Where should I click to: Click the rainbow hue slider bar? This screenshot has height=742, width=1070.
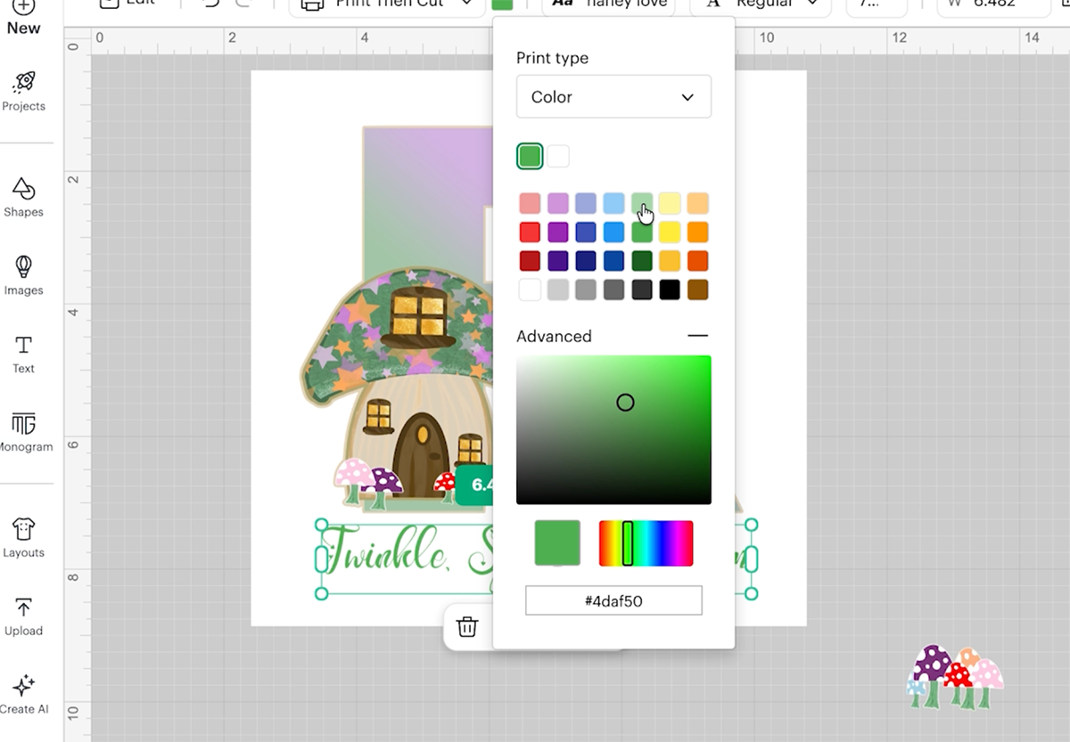coord(646,543)
